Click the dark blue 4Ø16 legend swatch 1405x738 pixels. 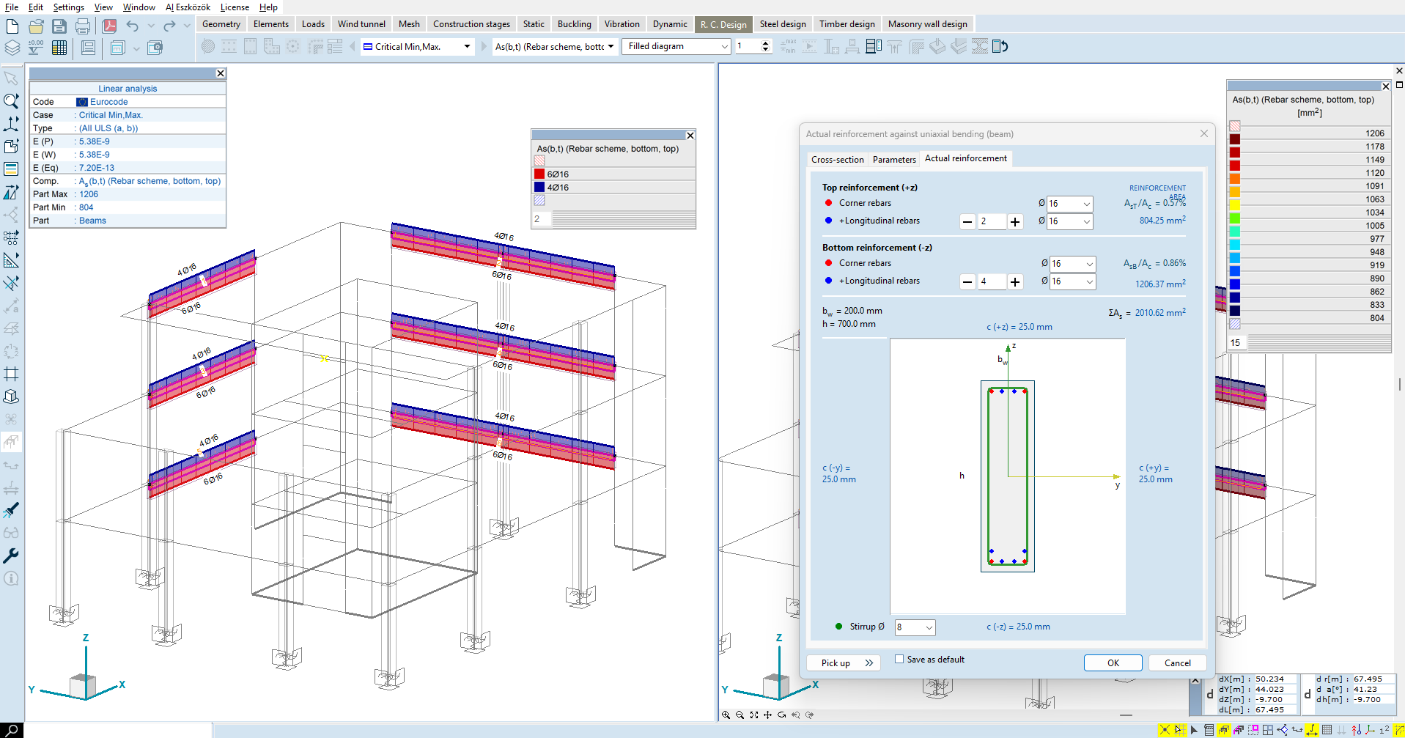click(539, 187)
